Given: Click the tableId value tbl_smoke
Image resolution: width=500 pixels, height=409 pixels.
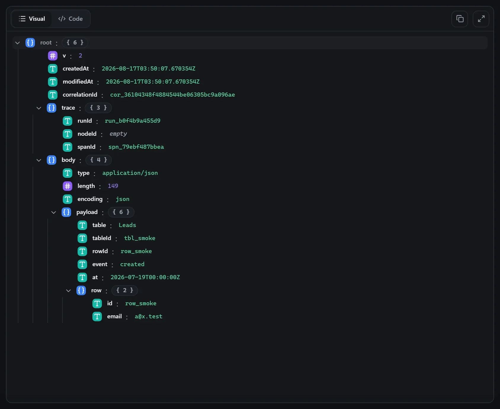Looking at the screenshot, I should click(140, 238).
